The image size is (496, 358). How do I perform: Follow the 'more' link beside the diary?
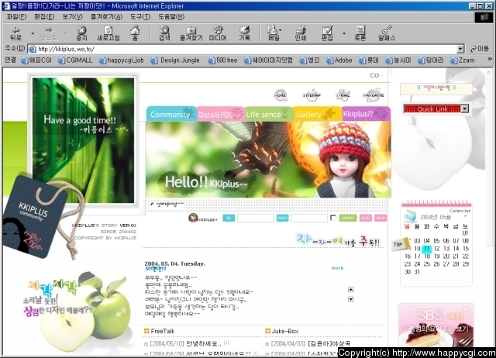pyautogui.click(x=337, y=268)
